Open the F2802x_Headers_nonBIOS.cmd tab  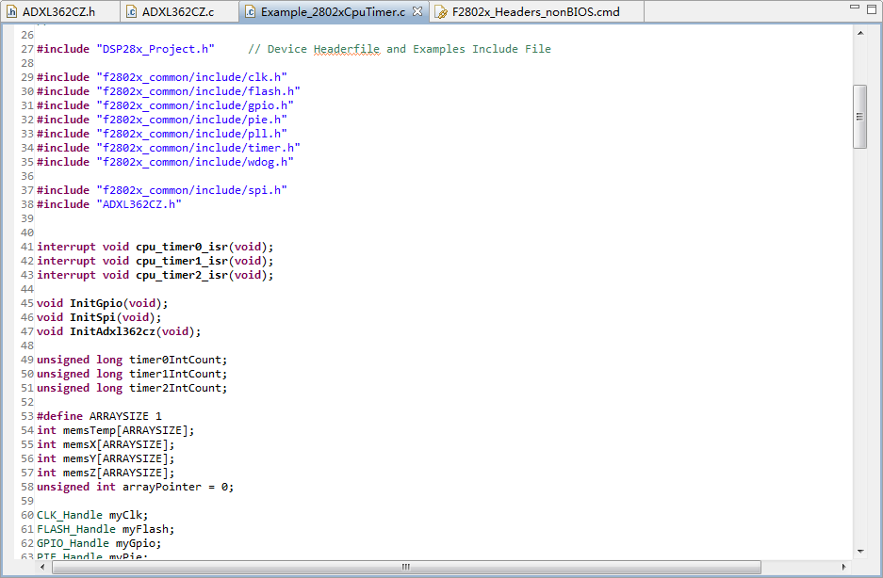tap(535, 12)
